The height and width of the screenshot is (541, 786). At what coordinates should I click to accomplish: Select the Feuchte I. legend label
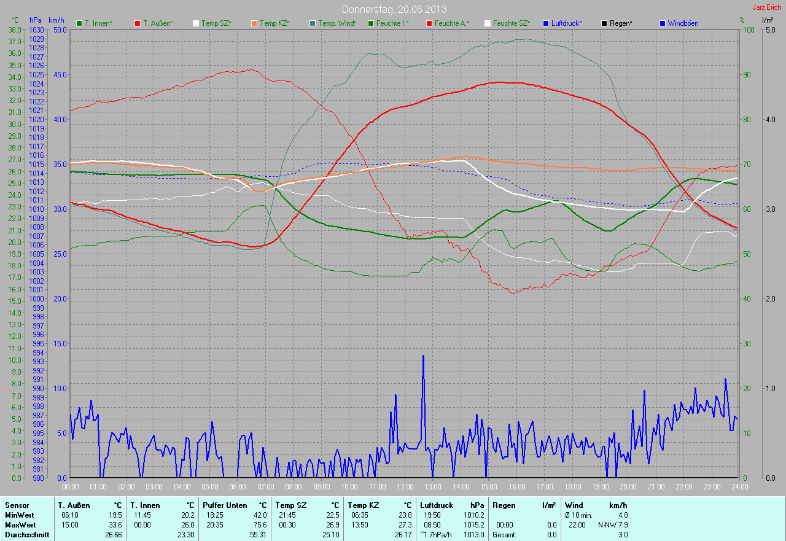392,23
